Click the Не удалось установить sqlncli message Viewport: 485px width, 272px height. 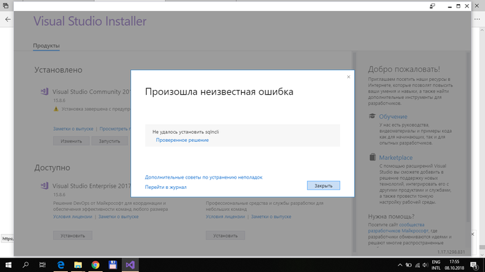[x=186, y=132]
